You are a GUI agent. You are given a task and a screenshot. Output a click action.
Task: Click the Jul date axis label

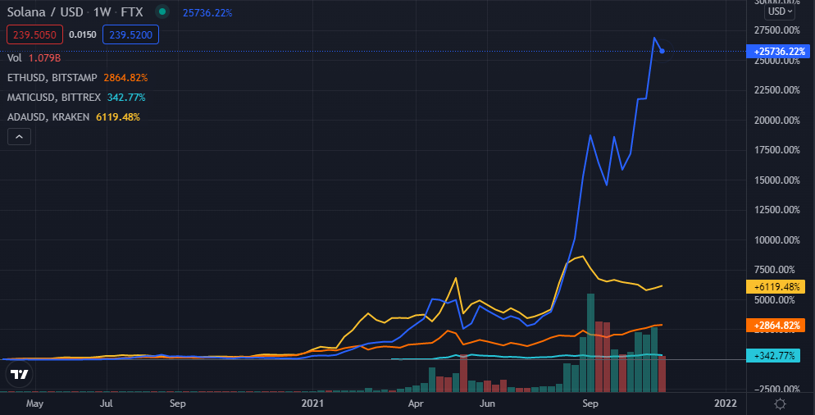pos(106,404)
